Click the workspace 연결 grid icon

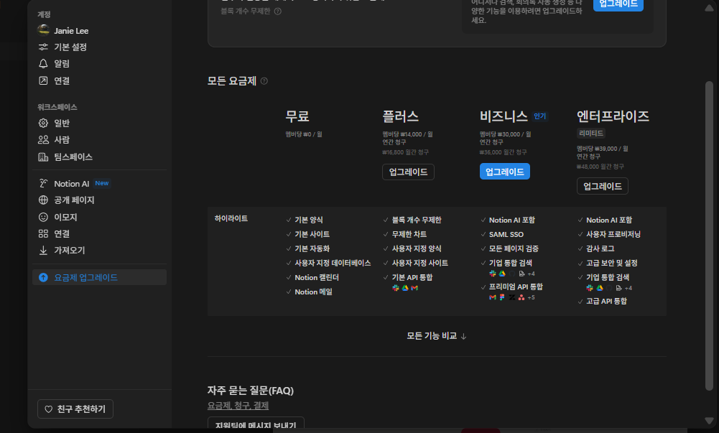[x=43, y=233]
